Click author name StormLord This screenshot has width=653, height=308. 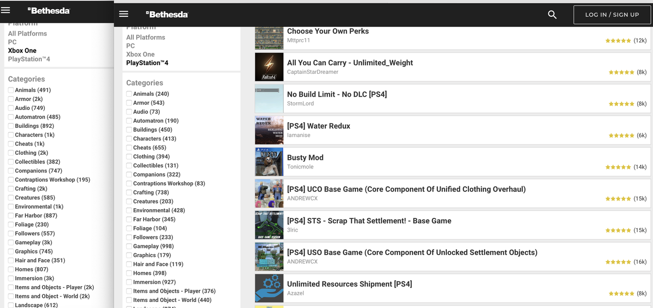[300, 104]
